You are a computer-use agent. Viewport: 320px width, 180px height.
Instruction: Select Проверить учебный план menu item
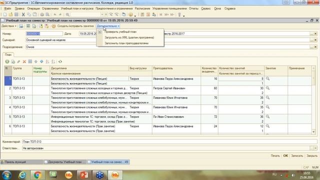[x=120, y=32]
